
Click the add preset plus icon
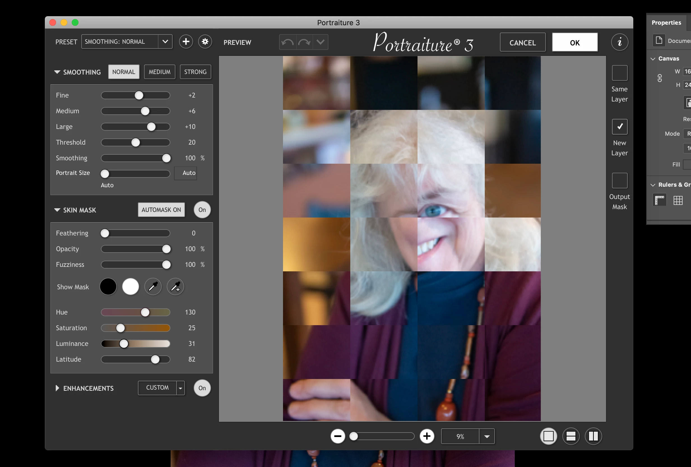click(186, 42)
